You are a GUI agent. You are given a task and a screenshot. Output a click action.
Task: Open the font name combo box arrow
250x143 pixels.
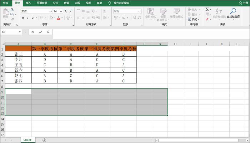[x=51, y=11]
